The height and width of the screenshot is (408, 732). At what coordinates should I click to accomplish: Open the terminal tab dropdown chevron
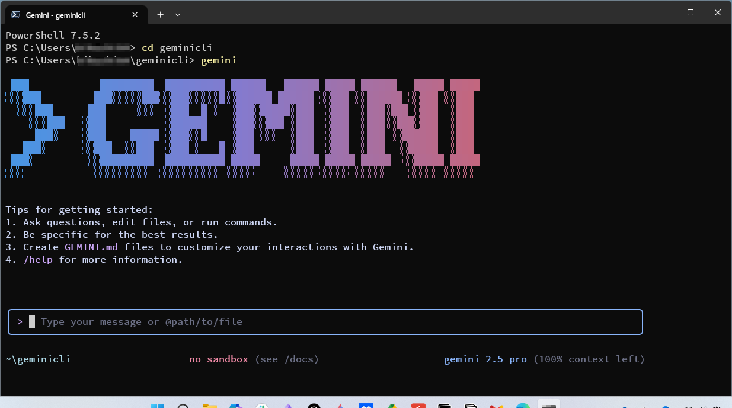click(x=177, y=14)
